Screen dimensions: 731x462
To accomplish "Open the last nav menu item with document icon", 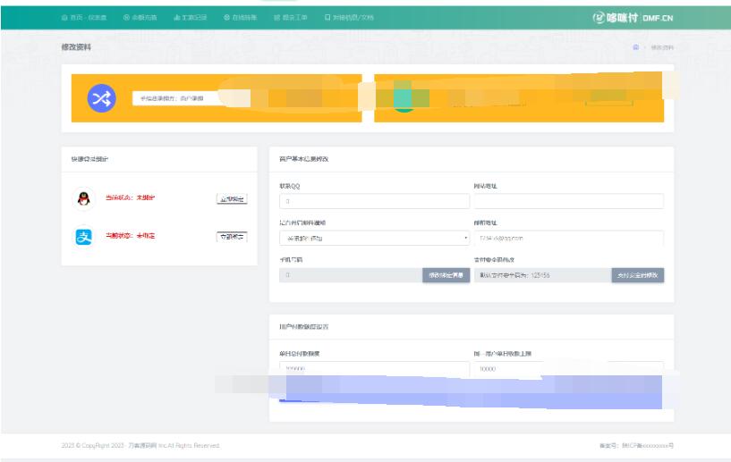I will [x=349, y=18].
